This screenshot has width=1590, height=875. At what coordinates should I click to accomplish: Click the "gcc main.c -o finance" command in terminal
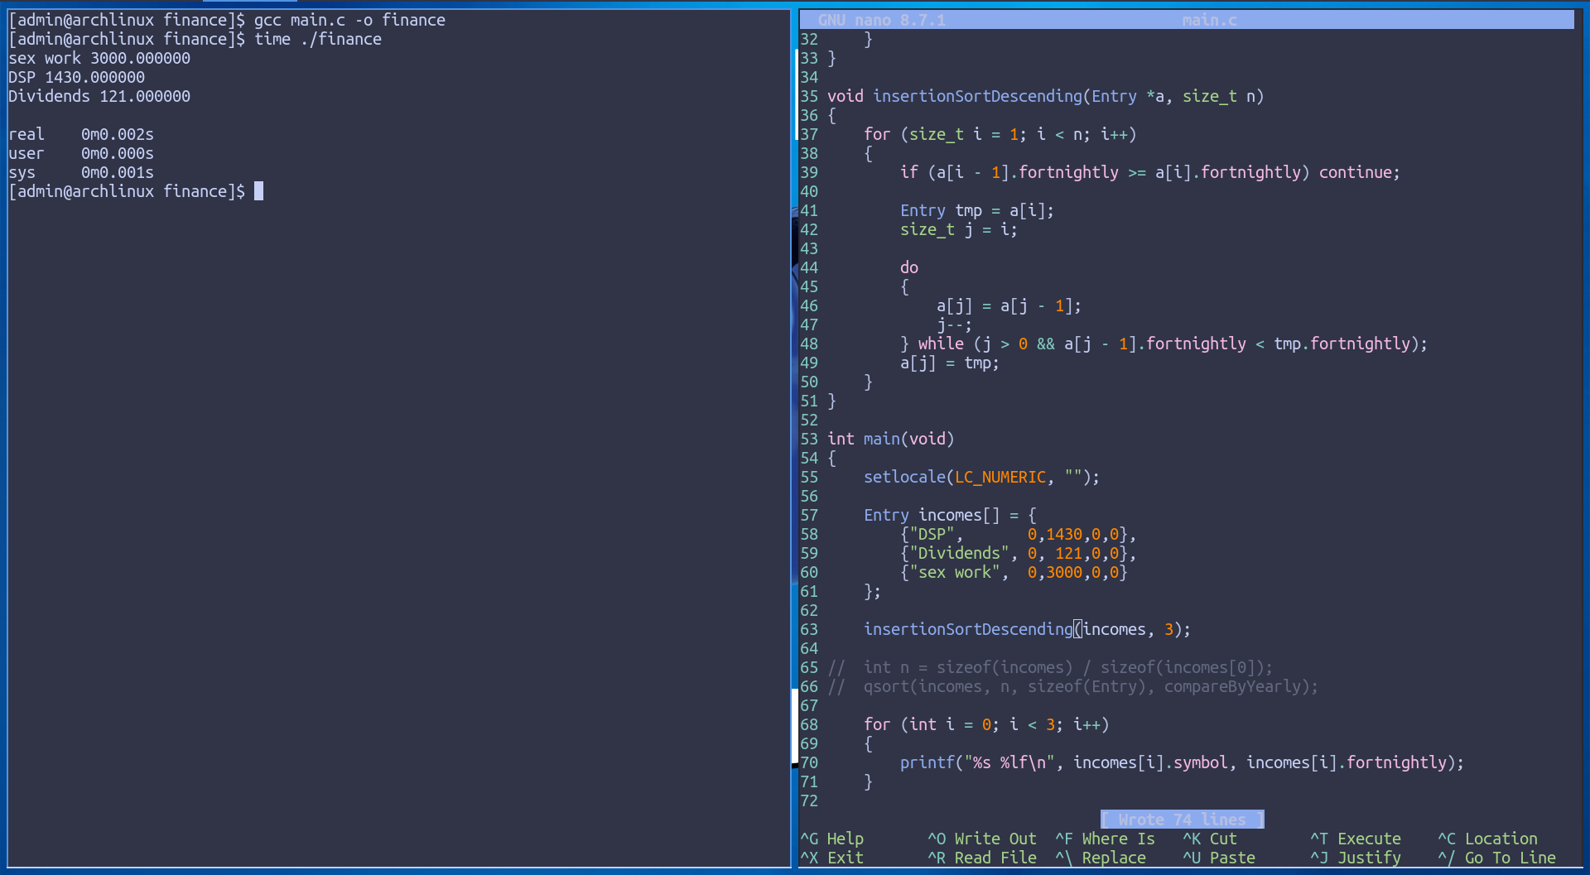[349, 20]
